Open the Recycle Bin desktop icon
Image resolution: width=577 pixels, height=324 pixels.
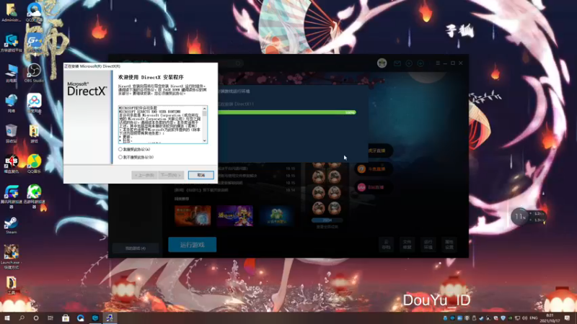pos(11,133)
